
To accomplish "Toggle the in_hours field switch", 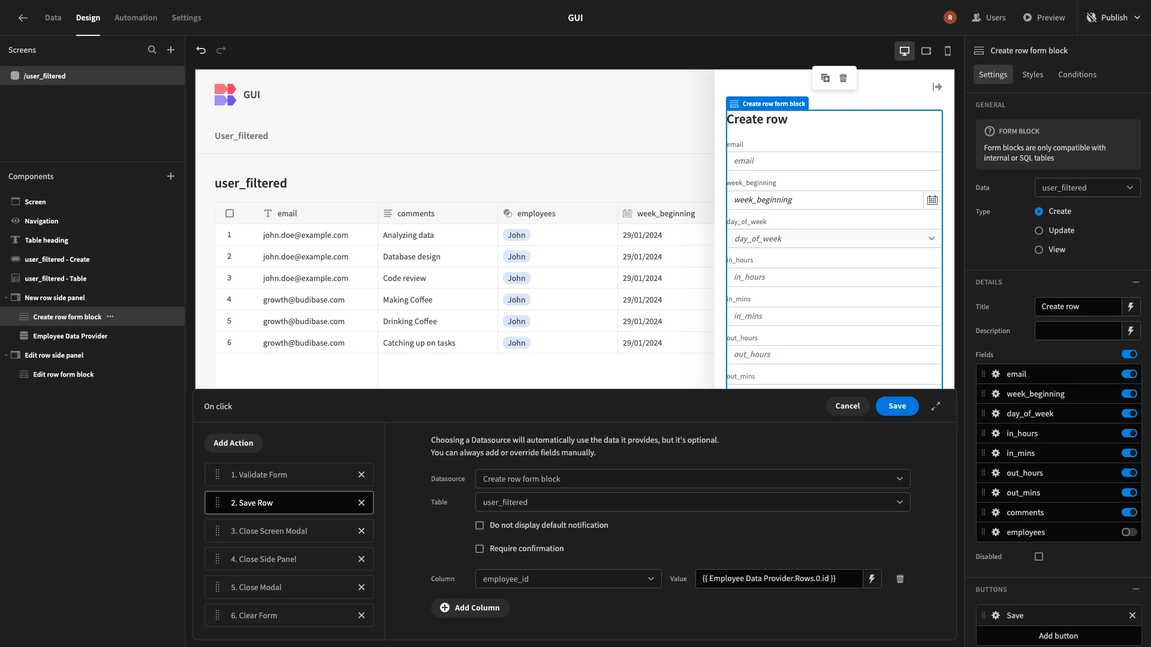I will click(x=1129, y=433).
